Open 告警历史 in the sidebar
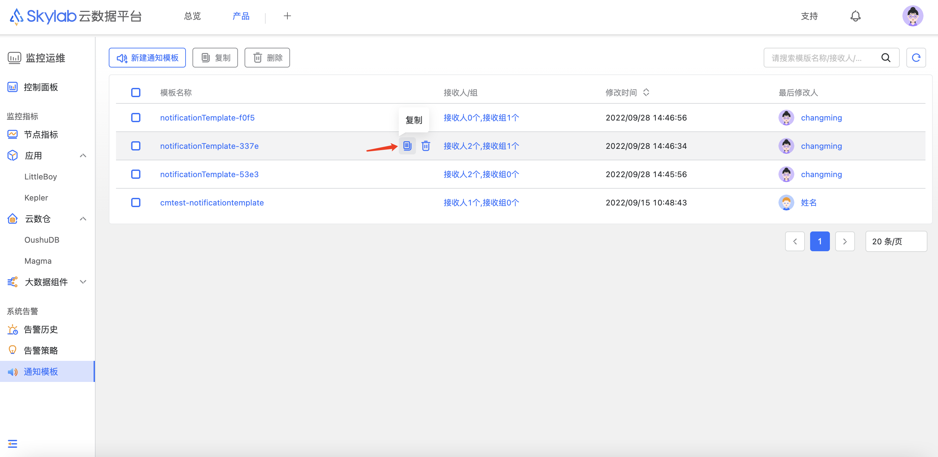This screenshot has width=938, height=457. pos(41,329)
